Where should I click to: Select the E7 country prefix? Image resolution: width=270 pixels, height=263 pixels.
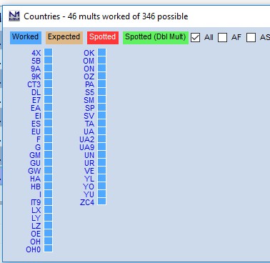(x=36, y=100)
